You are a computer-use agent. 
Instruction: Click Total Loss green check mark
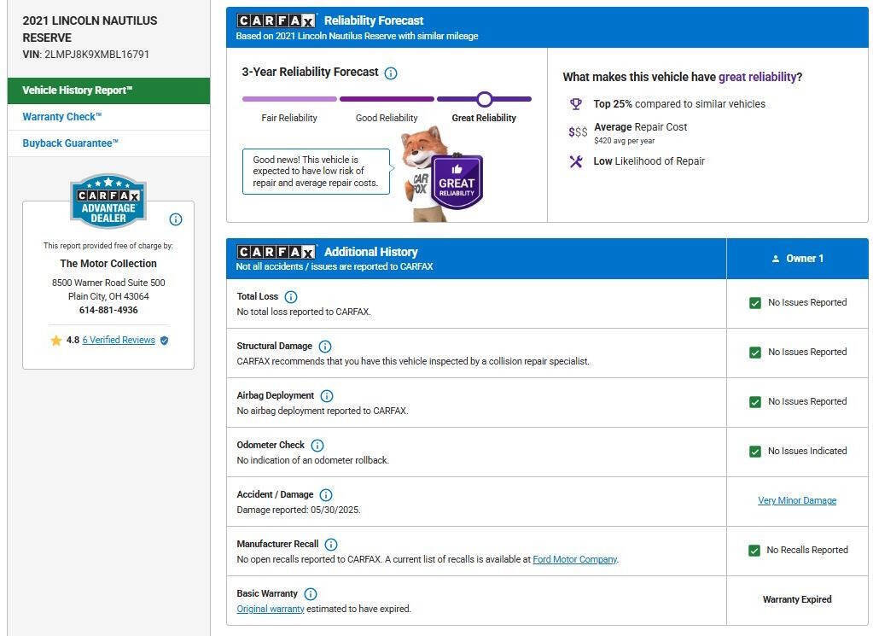(x=754, y=303)
